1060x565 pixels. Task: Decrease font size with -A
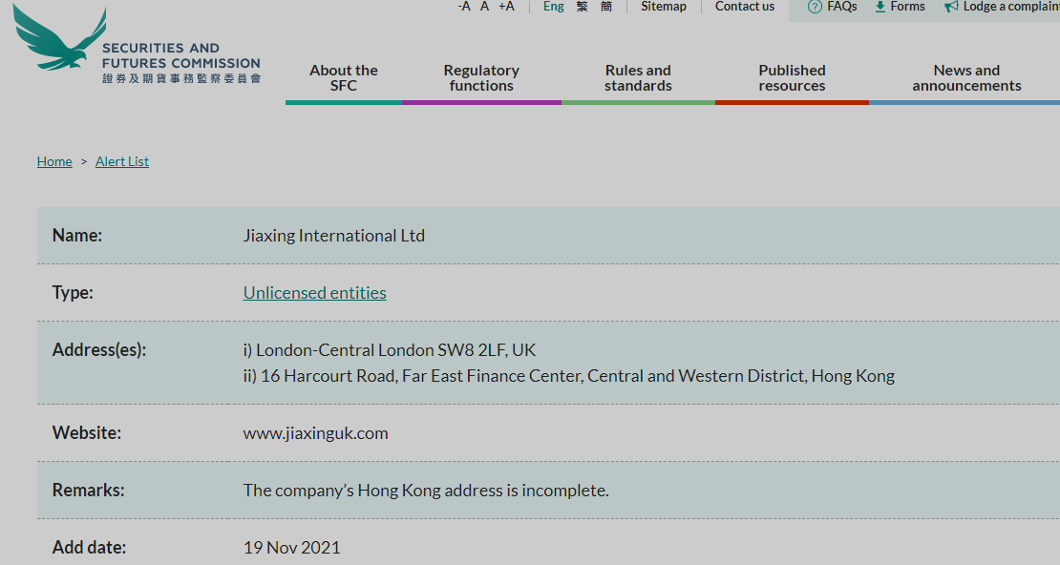[x=464, y=6]
